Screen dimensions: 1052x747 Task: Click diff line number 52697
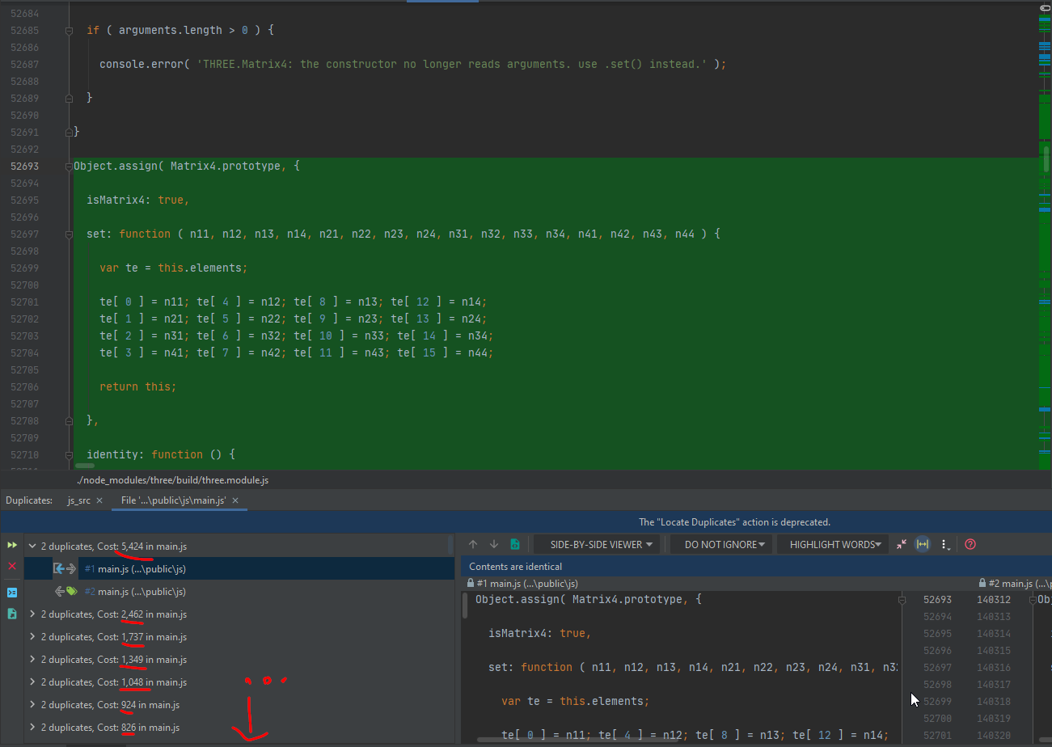[937, 668]
